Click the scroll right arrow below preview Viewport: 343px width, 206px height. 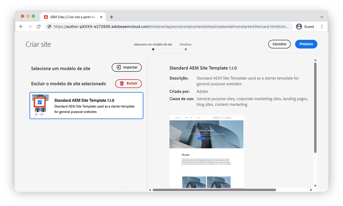pos(311,190)
